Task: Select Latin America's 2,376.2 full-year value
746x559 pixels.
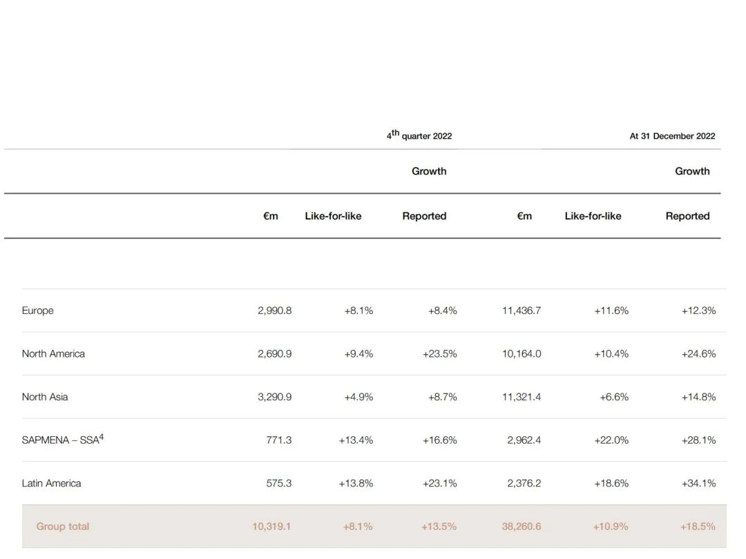Action: (x=524, y=483)
